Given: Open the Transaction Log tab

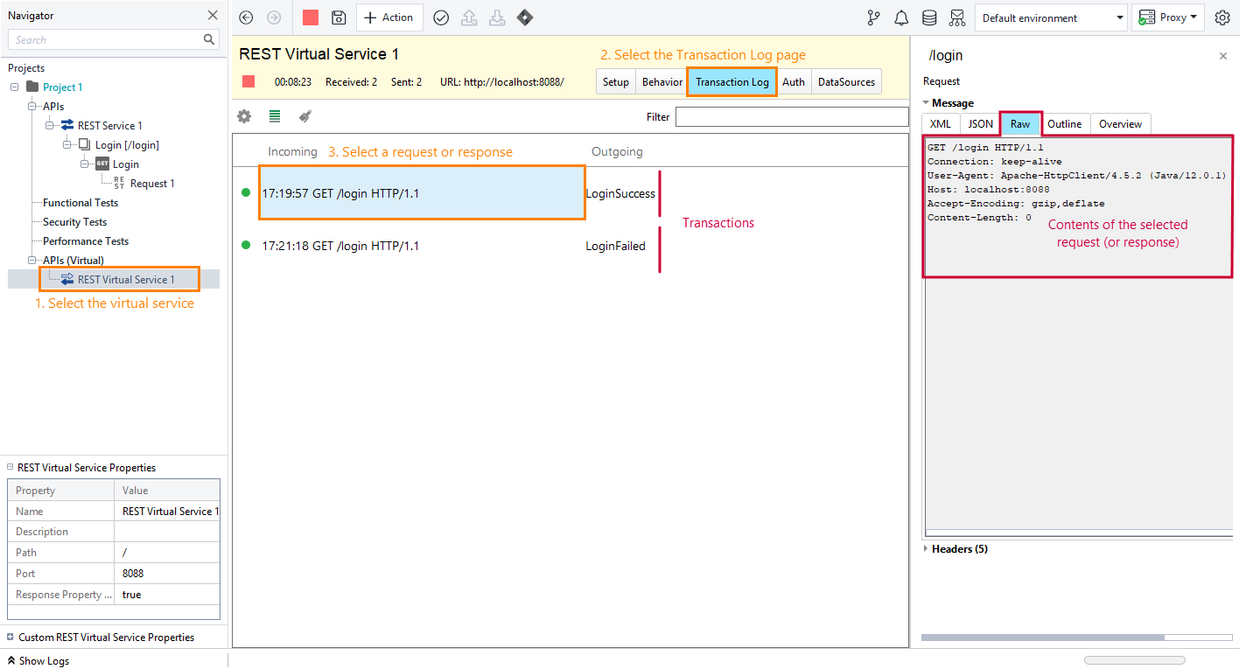Looking at the screenshot, I should click(x=732, y=81).
